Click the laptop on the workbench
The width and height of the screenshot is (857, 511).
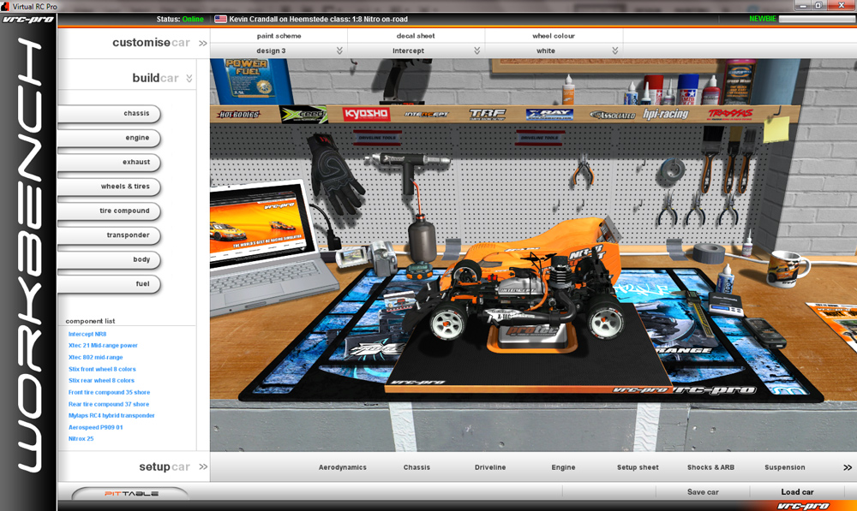click(267, 246)
